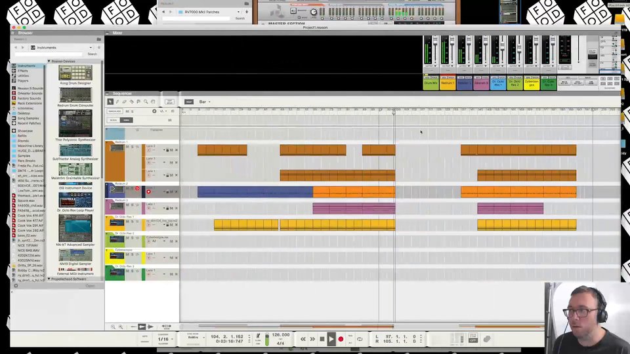Collapse the Dr. Octo Rex 1 track
Image resolution: width=630 pixels, height=354 pixels.
(x=107, y=217)
